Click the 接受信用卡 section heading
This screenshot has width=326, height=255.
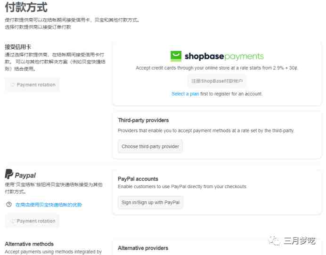pos(18,47)
